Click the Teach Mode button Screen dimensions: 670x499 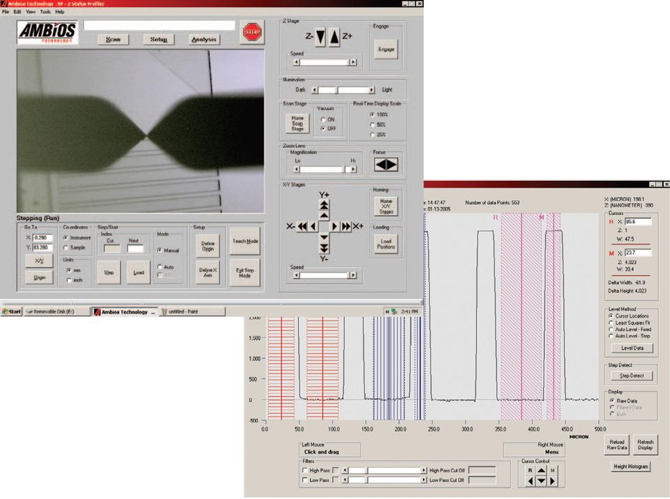tap(245, 241)
